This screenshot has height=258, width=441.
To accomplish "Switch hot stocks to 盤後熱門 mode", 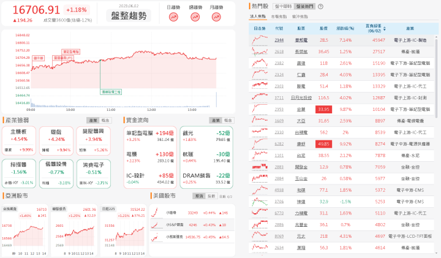I will tap(304, 6).
